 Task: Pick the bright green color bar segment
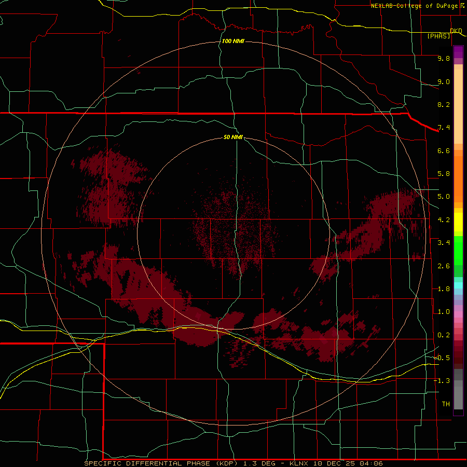point(458,250)
